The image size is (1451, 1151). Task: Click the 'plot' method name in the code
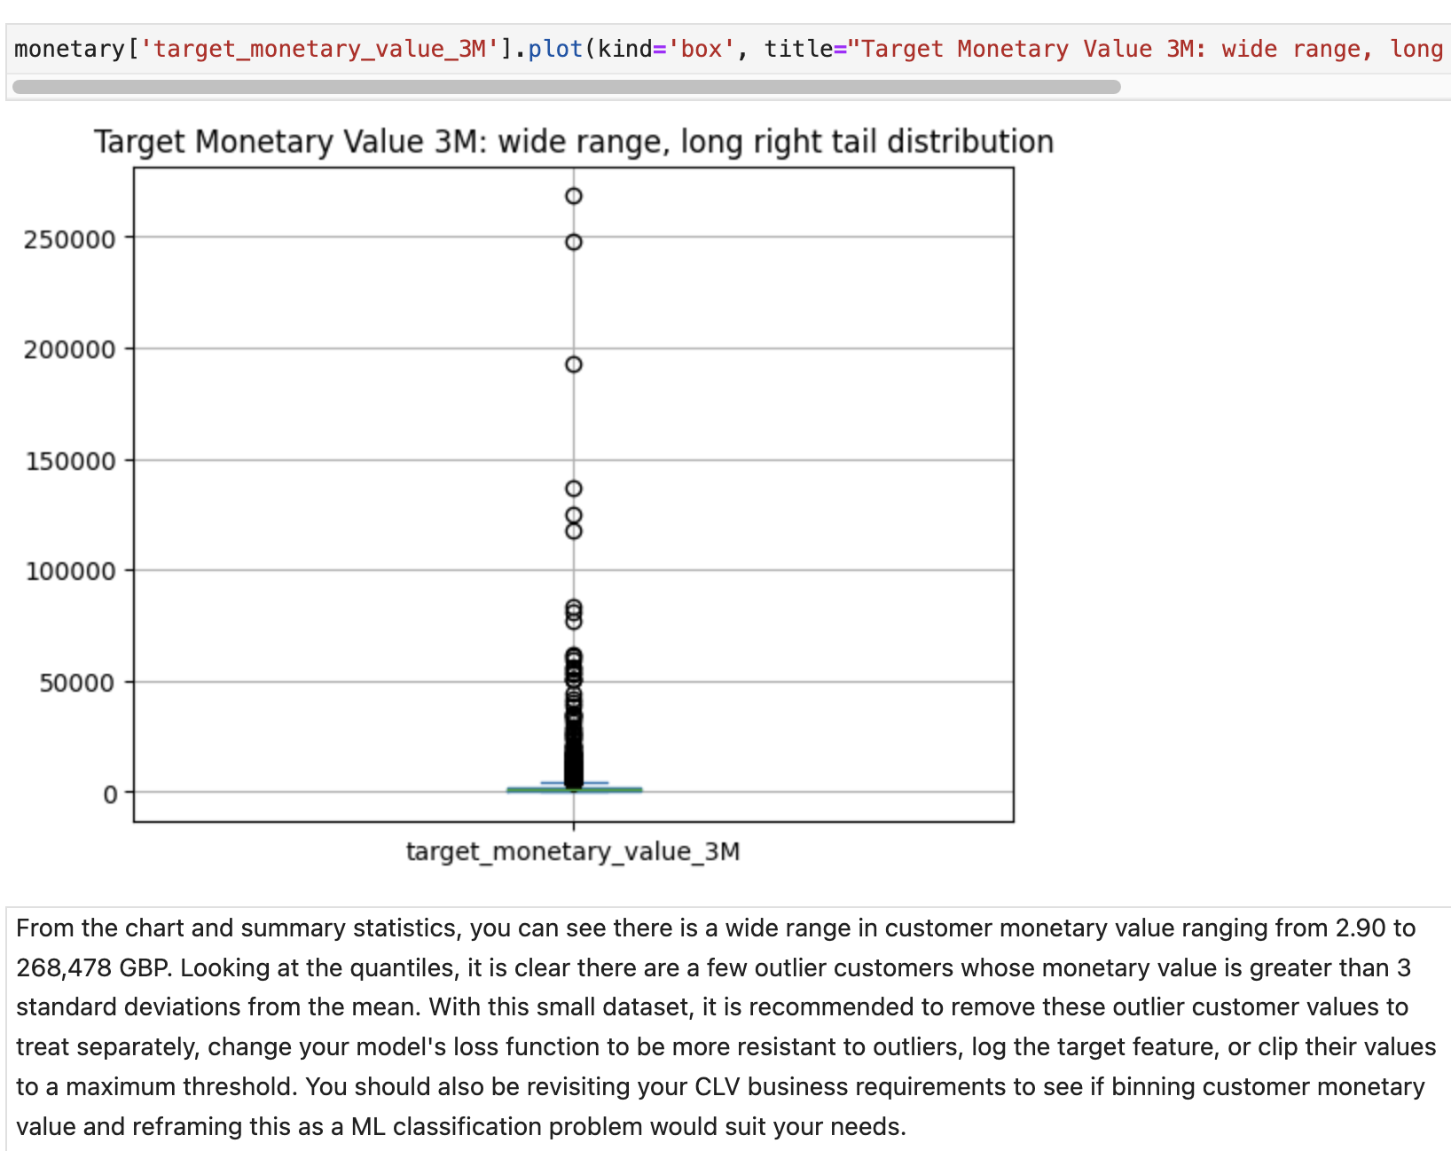pos(555,49)
